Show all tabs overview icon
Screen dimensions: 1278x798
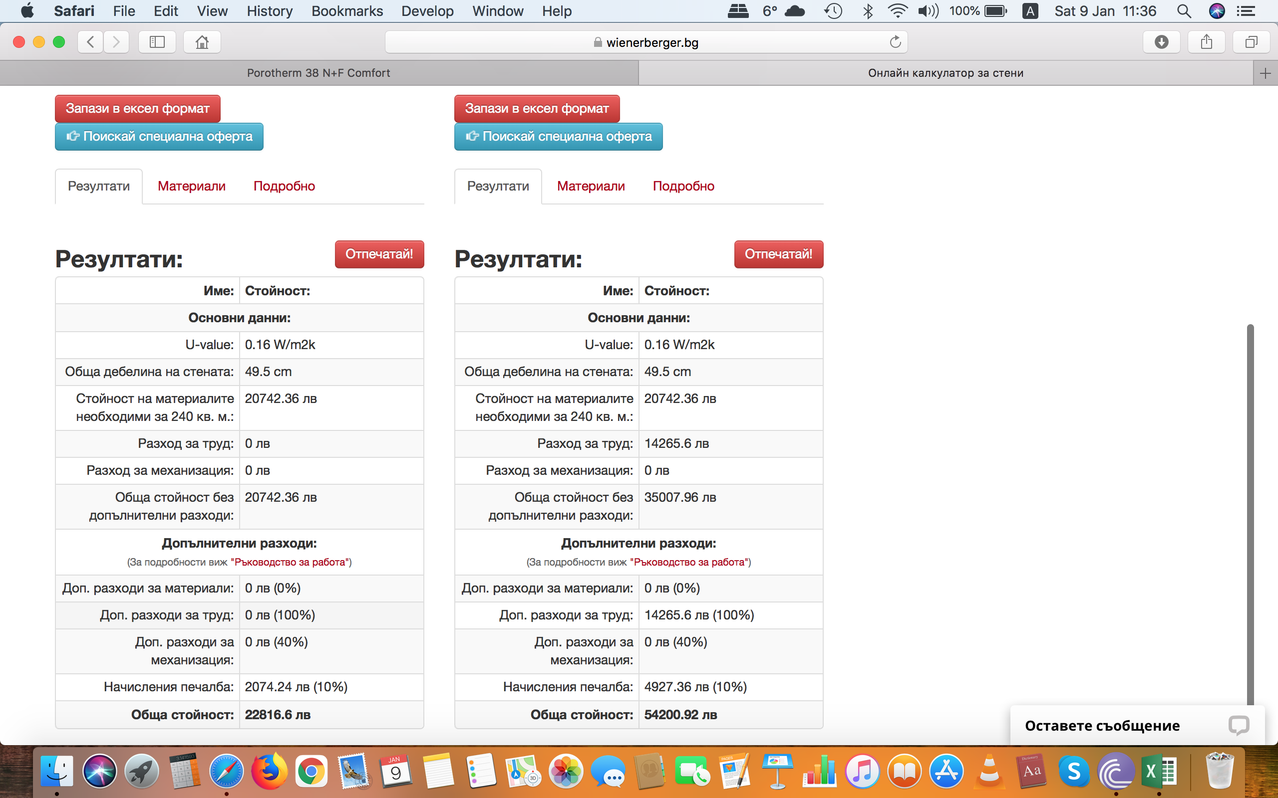(1251, 42)
